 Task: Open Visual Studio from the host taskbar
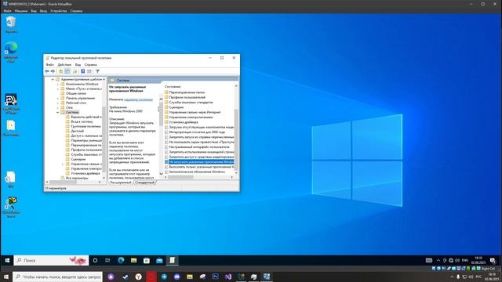click(x=228, y=277)
